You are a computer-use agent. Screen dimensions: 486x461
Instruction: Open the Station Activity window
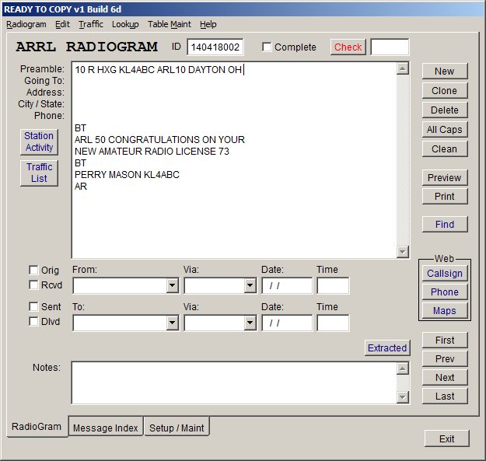[39, 142]
